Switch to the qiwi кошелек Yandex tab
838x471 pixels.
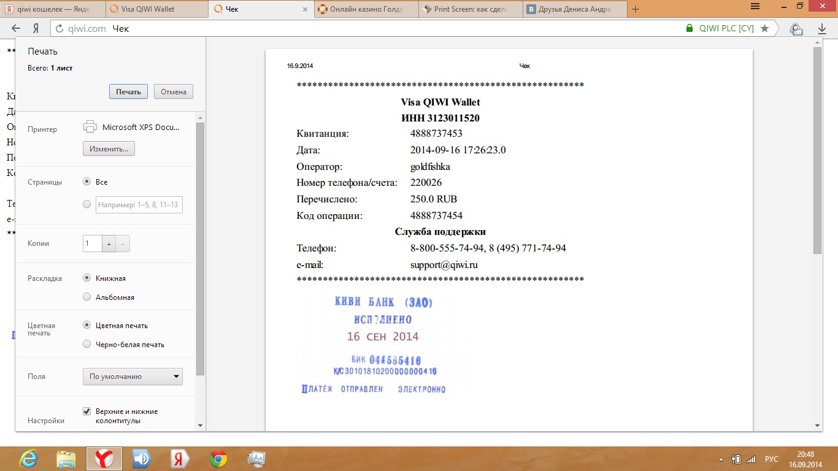click(52, 9)
